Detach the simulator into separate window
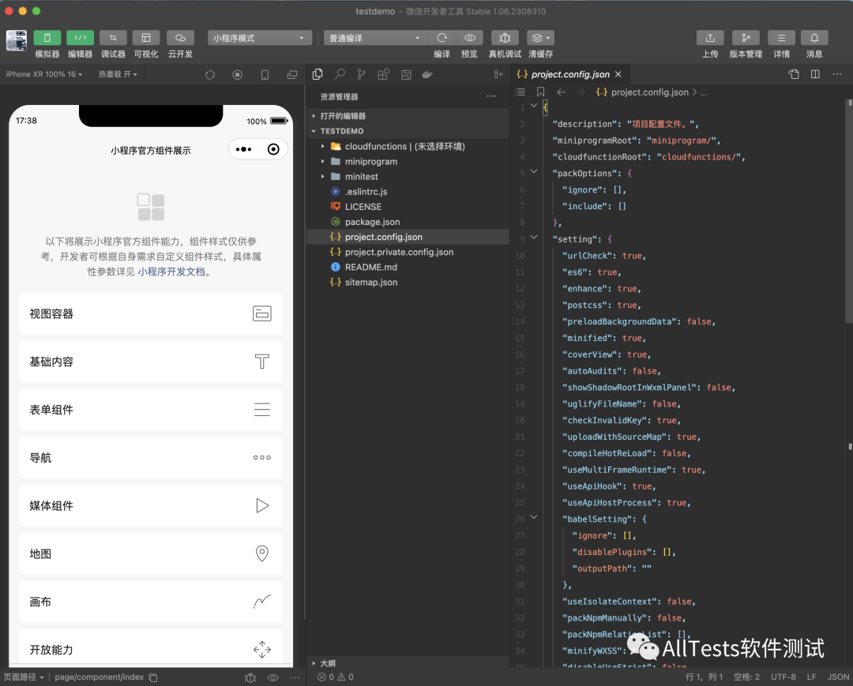This screenshot has height=686, width=853. pyautogui.click(x=292, y=74)
